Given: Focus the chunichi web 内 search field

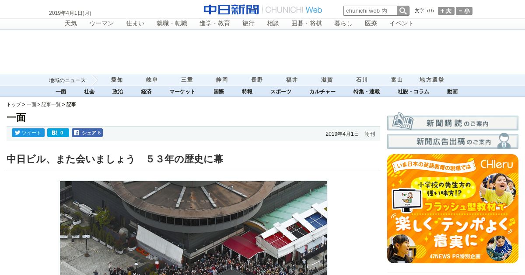Looking at the screenshot, I should 370,10.
